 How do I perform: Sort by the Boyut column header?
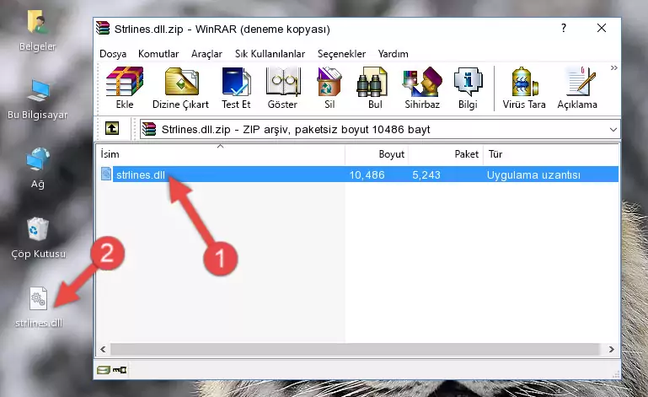(377, 154)
